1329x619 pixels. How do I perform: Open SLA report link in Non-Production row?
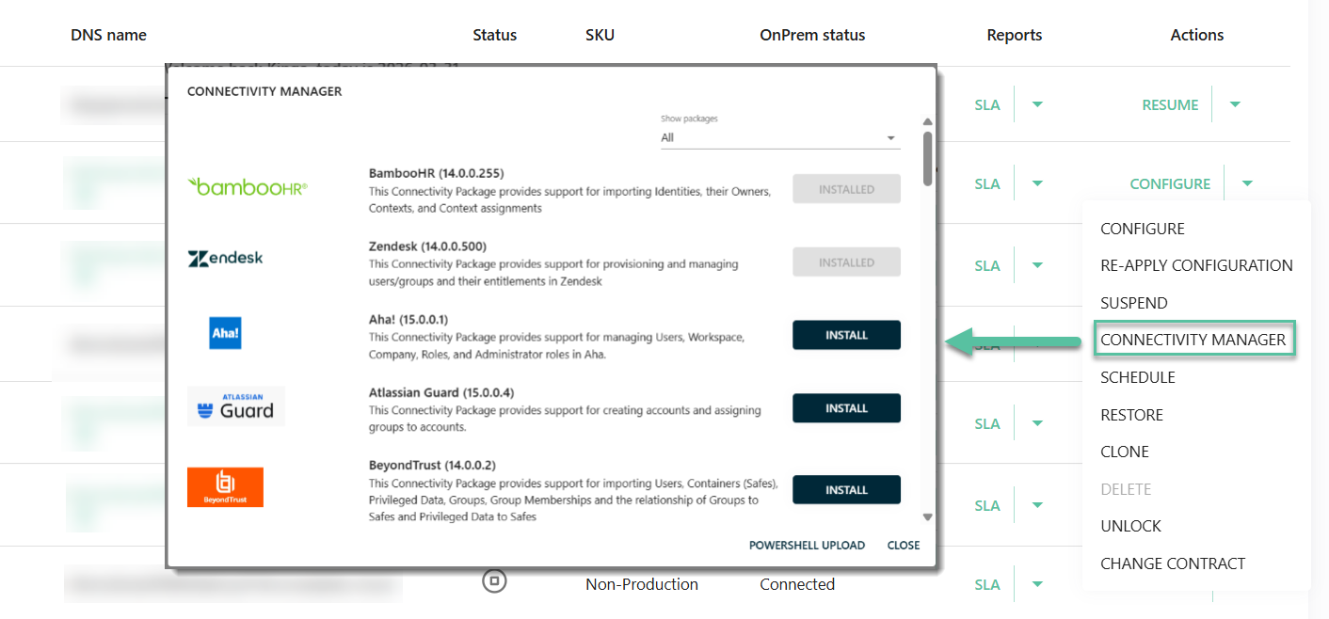(987, 584)
